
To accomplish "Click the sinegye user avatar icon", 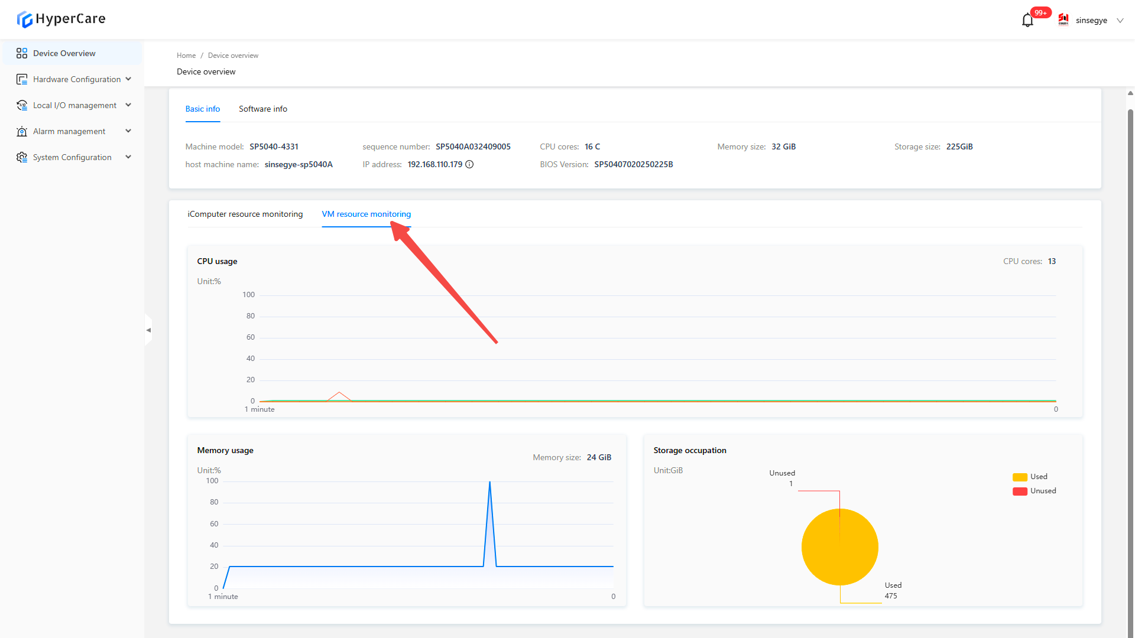I will [1063, 20].
